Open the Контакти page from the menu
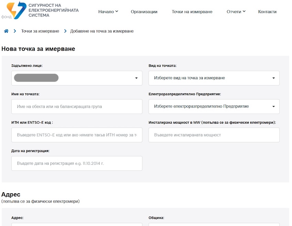The height and width of the screenshot is (226, 292). [x=267, y=12]
